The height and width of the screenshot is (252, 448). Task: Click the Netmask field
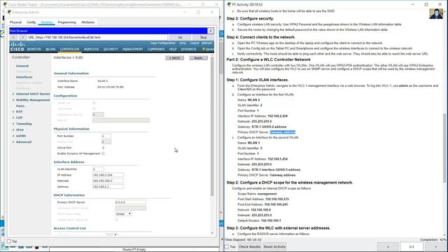(108, 181)
